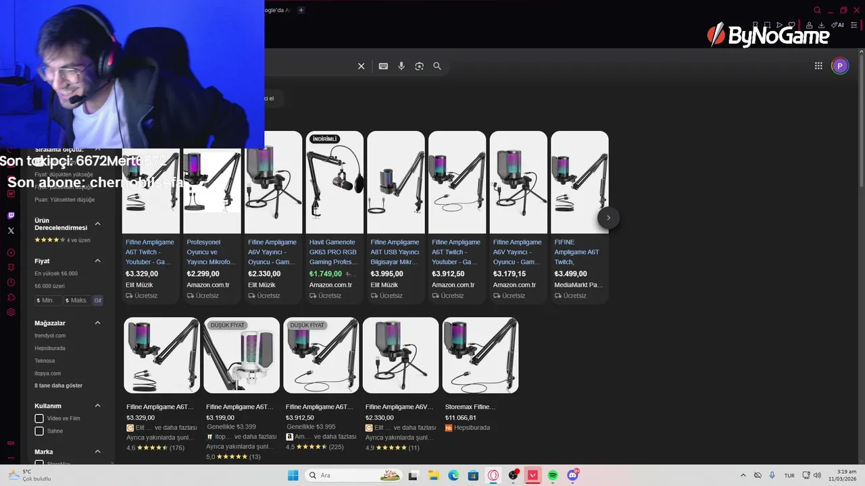This screenshot has width=865, height=486.
Task: Filter by the Hepsiburada store
Action: click(x=50, y=348)
